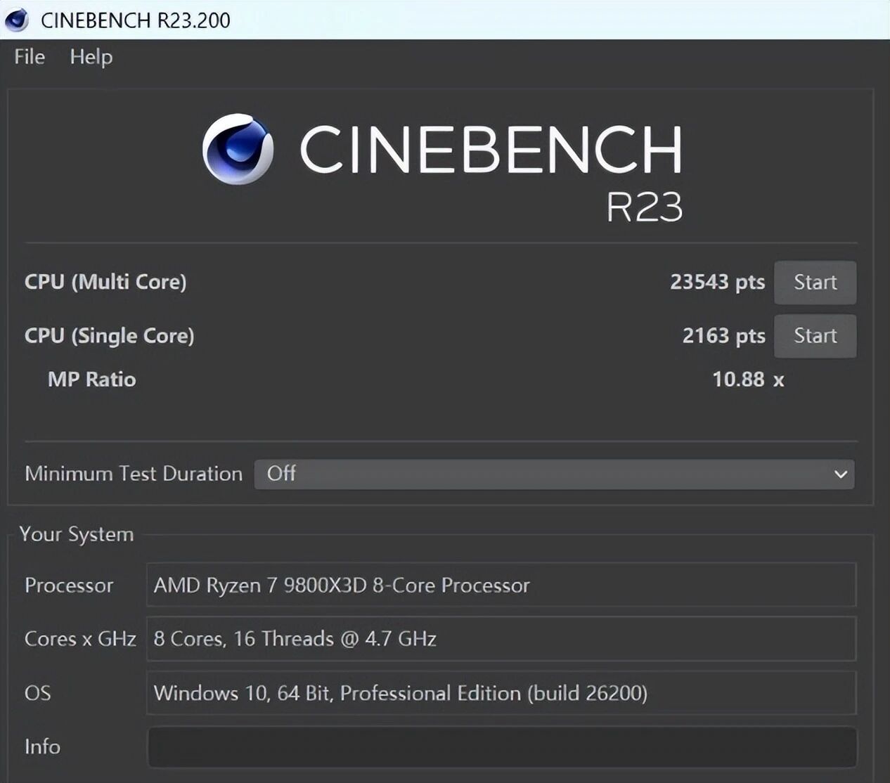Start the CPU Single Core test

(x=815, y=336)
